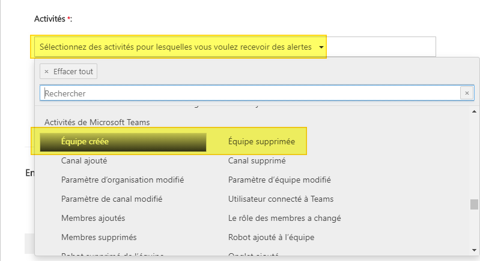The image size is (480, 261).
Task: Click the Rechercher search field
Action: [250, 93]
